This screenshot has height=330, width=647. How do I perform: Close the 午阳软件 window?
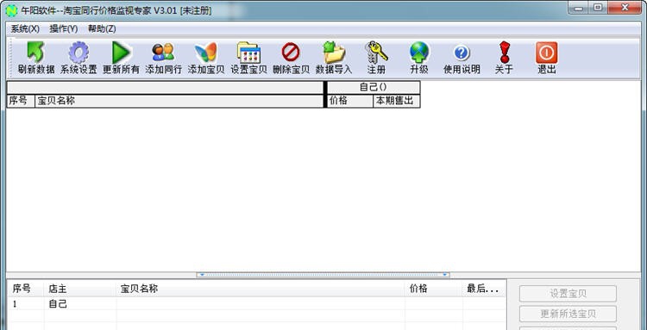(x=625, y=7)
